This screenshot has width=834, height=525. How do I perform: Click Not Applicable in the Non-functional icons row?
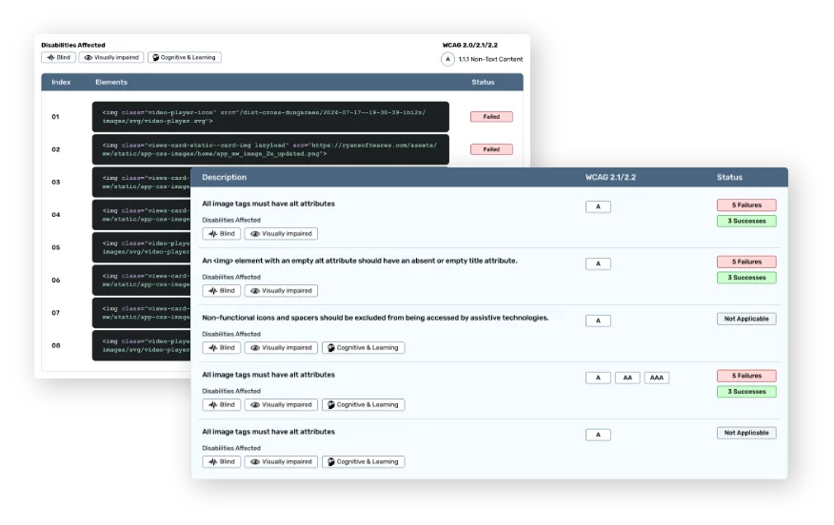pyautogui.click(x=746, y=319)
